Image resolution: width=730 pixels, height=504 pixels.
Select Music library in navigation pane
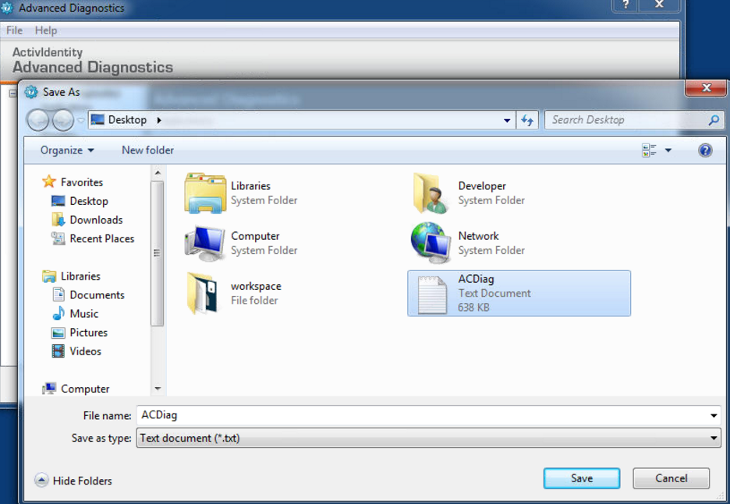click(75, 314)
